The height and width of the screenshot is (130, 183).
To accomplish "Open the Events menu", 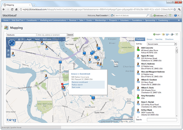I will point(90,20).
